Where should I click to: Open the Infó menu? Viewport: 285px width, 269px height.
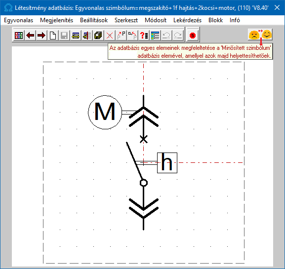point(235,20)
